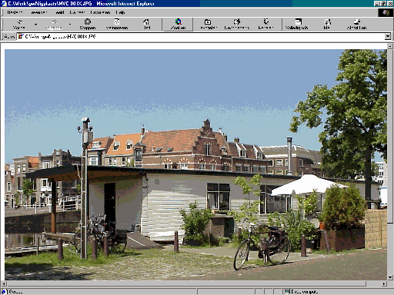This screenshot has width=394, height=295.
Task: Click the greyed Volgende forward button
Action: (x=53, y=25)
